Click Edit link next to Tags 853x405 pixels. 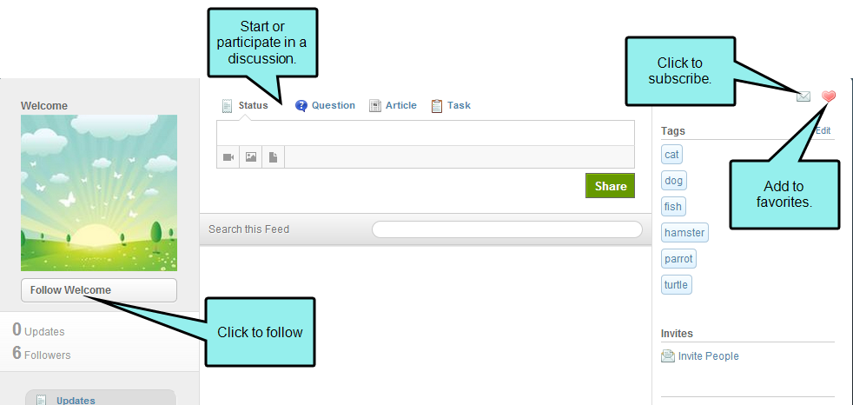(x=823, y=130)
